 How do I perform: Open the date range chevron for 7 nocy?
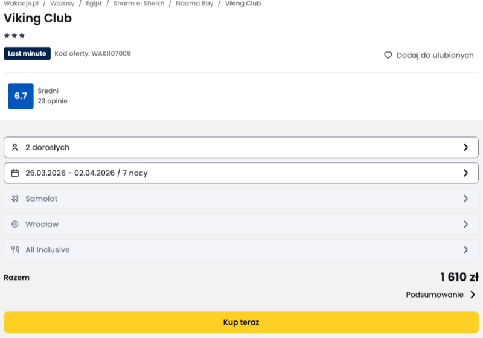(465, 173)
